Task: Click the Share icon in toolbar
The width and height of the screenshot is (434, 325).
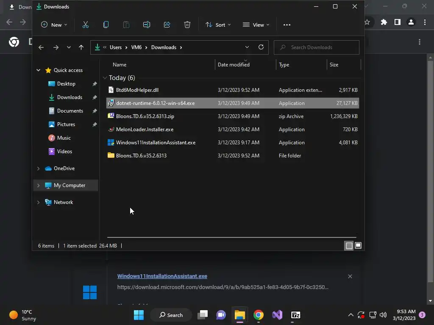Action: pyautogui.click(x=167, y=25)
